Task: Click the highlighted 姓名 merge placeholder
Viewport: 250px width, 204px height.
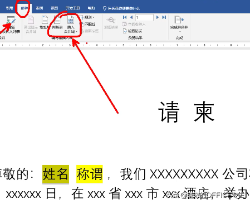Action: pos(56,174)
